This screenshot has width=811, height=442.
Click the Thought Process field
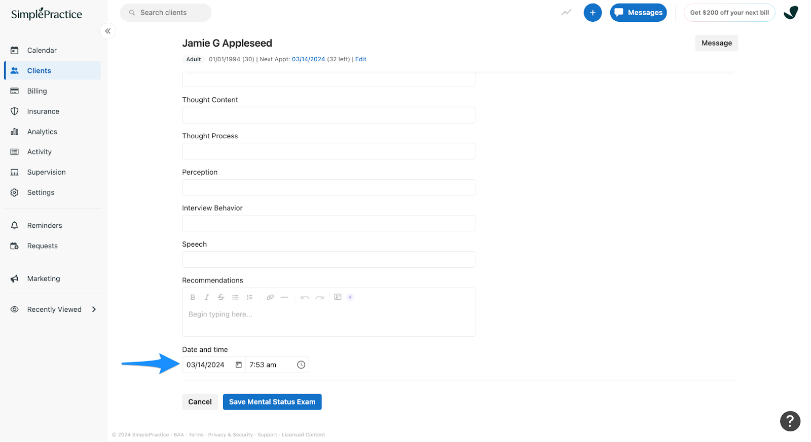(328, 151)
